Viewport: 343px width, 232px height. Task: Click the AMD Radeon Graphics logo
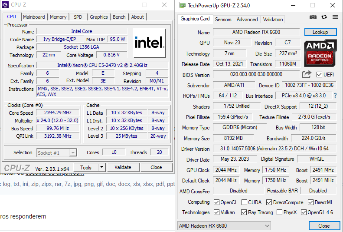[x=320, y=53]
